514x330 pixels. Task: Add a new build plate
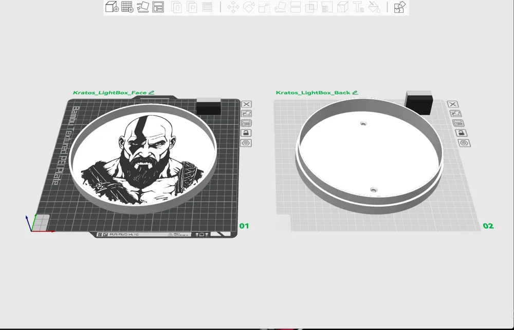tap(127, 7)
